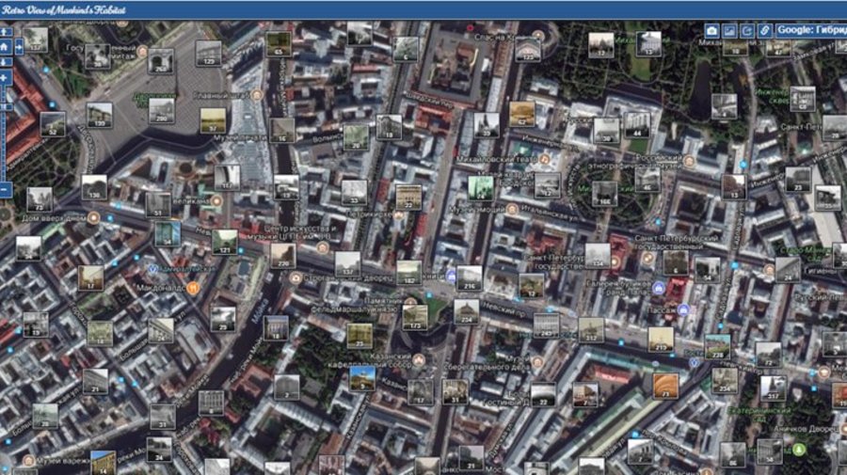Click the camera icon in the top toolbar
This screenshot has height=475, width=847.
click(712, 31)
